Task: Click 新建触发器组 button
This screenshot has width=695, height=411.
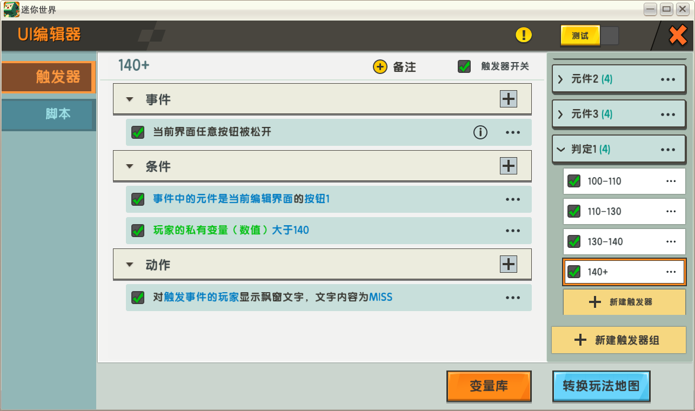Action: 619,340
